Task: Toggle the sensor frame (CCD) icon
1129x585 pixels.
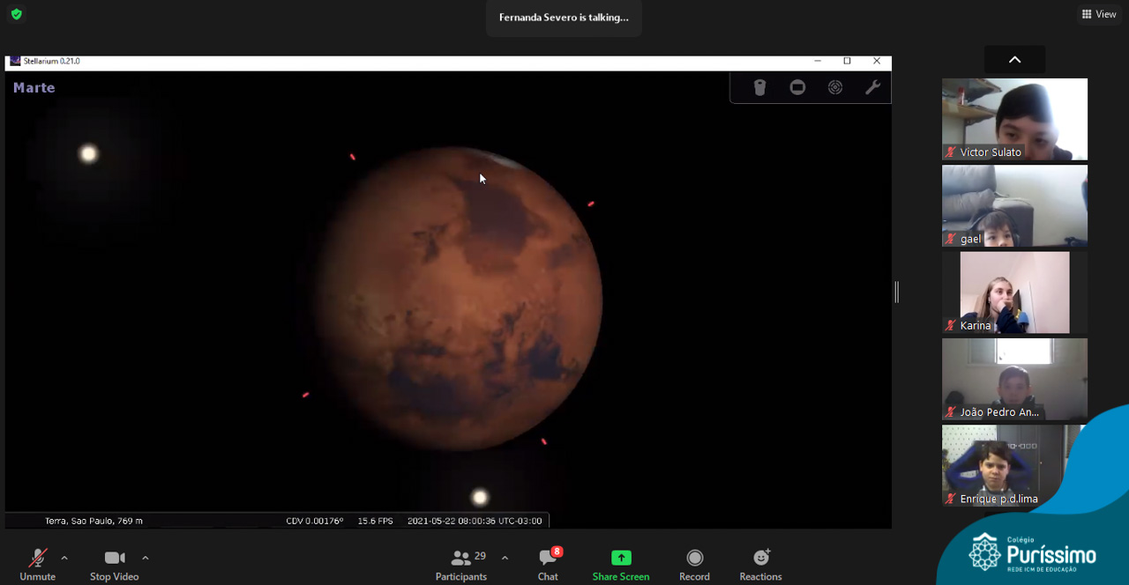Action: pyautogui.click(x=797, y=87)
